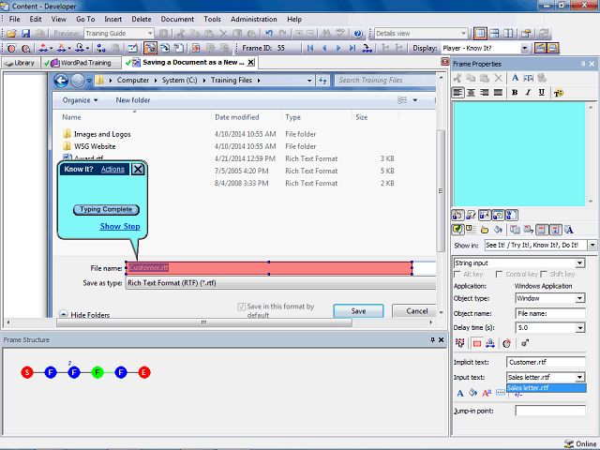This screenshot has height=450, width=600.
Task: Click the red rectangle action area icon
Action: [x=477, y=344]
